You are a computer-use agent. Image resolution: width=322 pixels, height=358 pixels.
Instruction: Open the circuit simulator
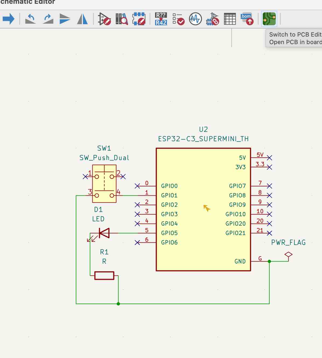tap(195, 19)
